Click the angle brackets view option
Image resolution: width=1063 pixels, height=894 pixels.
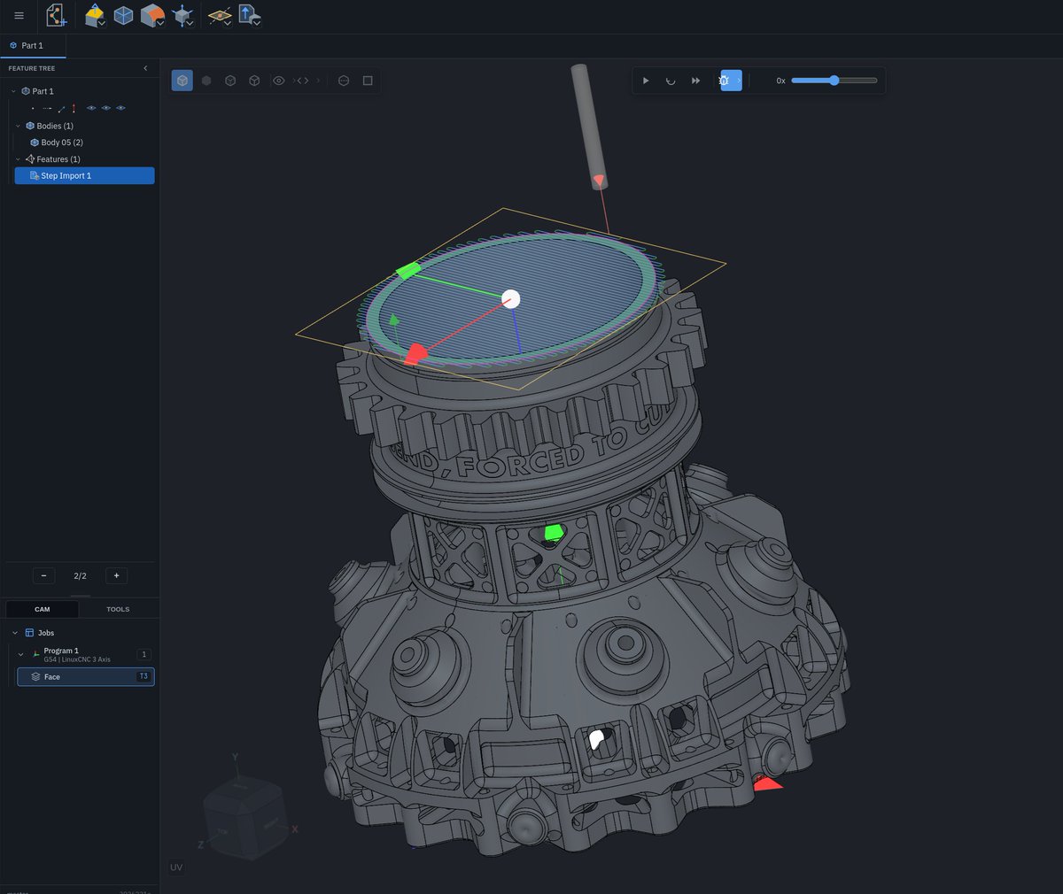(302, 81)
